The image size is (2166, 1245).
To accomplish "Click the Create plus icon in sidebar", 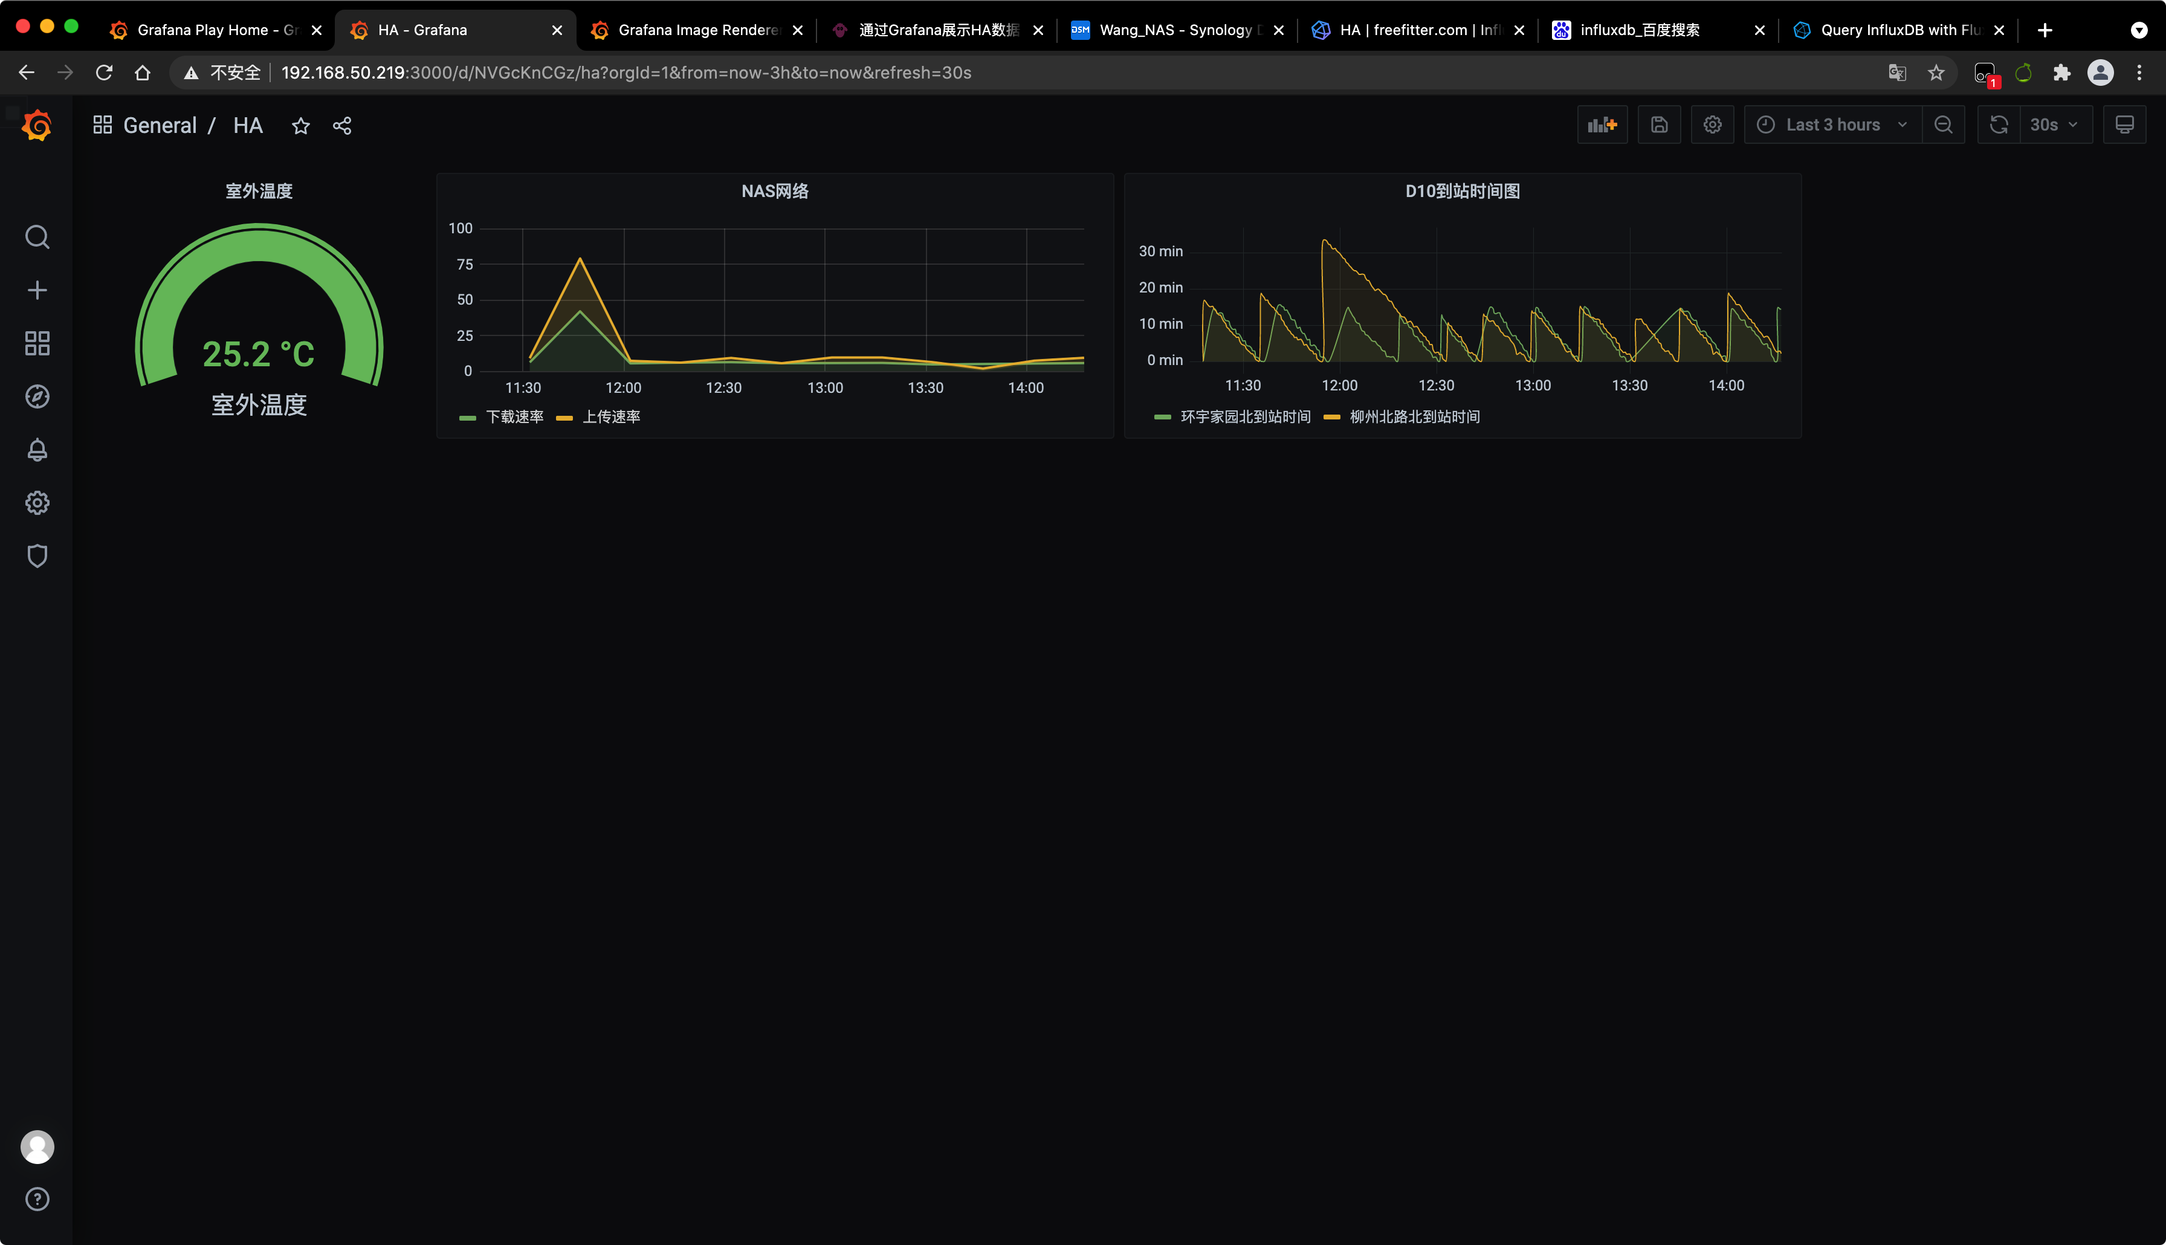I will click(37, 290).
